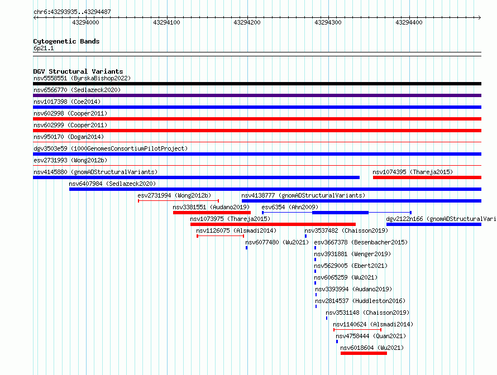497x375 pixels.
Task: Select nsv1126075 (Alsmadi2014) label
Action: click(x=236, y=230)
